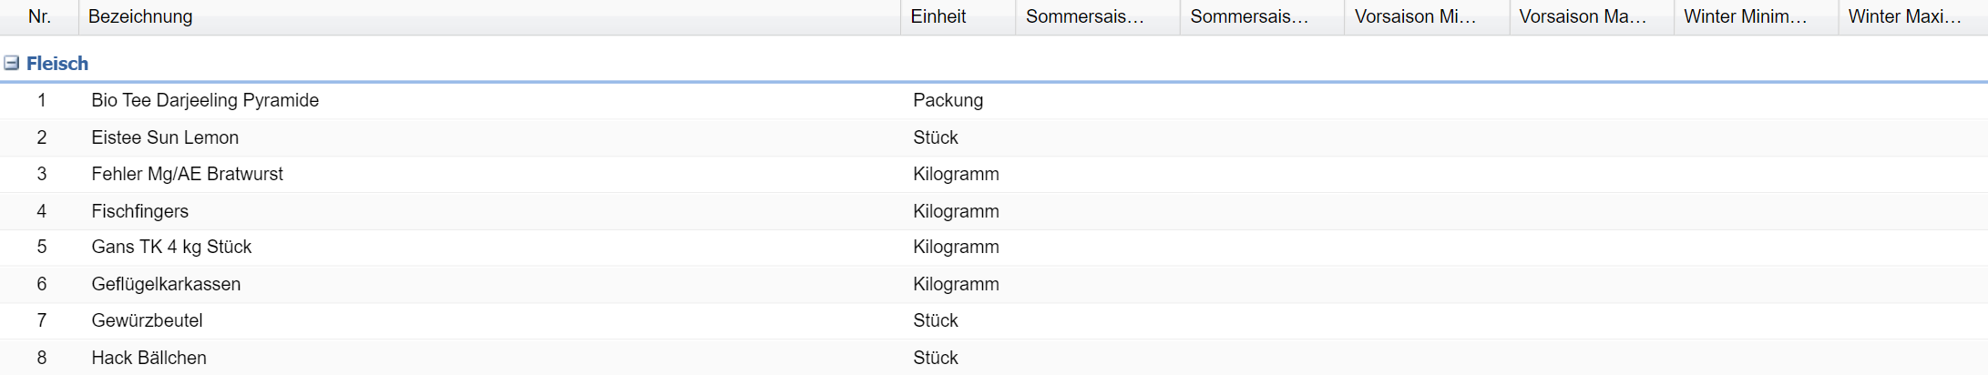Select Fehler Mg/AE Bratwurst row

click(x=187, y=174)
